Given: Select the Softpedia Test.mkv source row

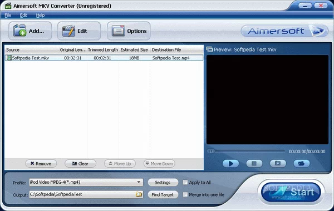Looking at the screenshot, I should pyautogui.click(x=104, y=58).
